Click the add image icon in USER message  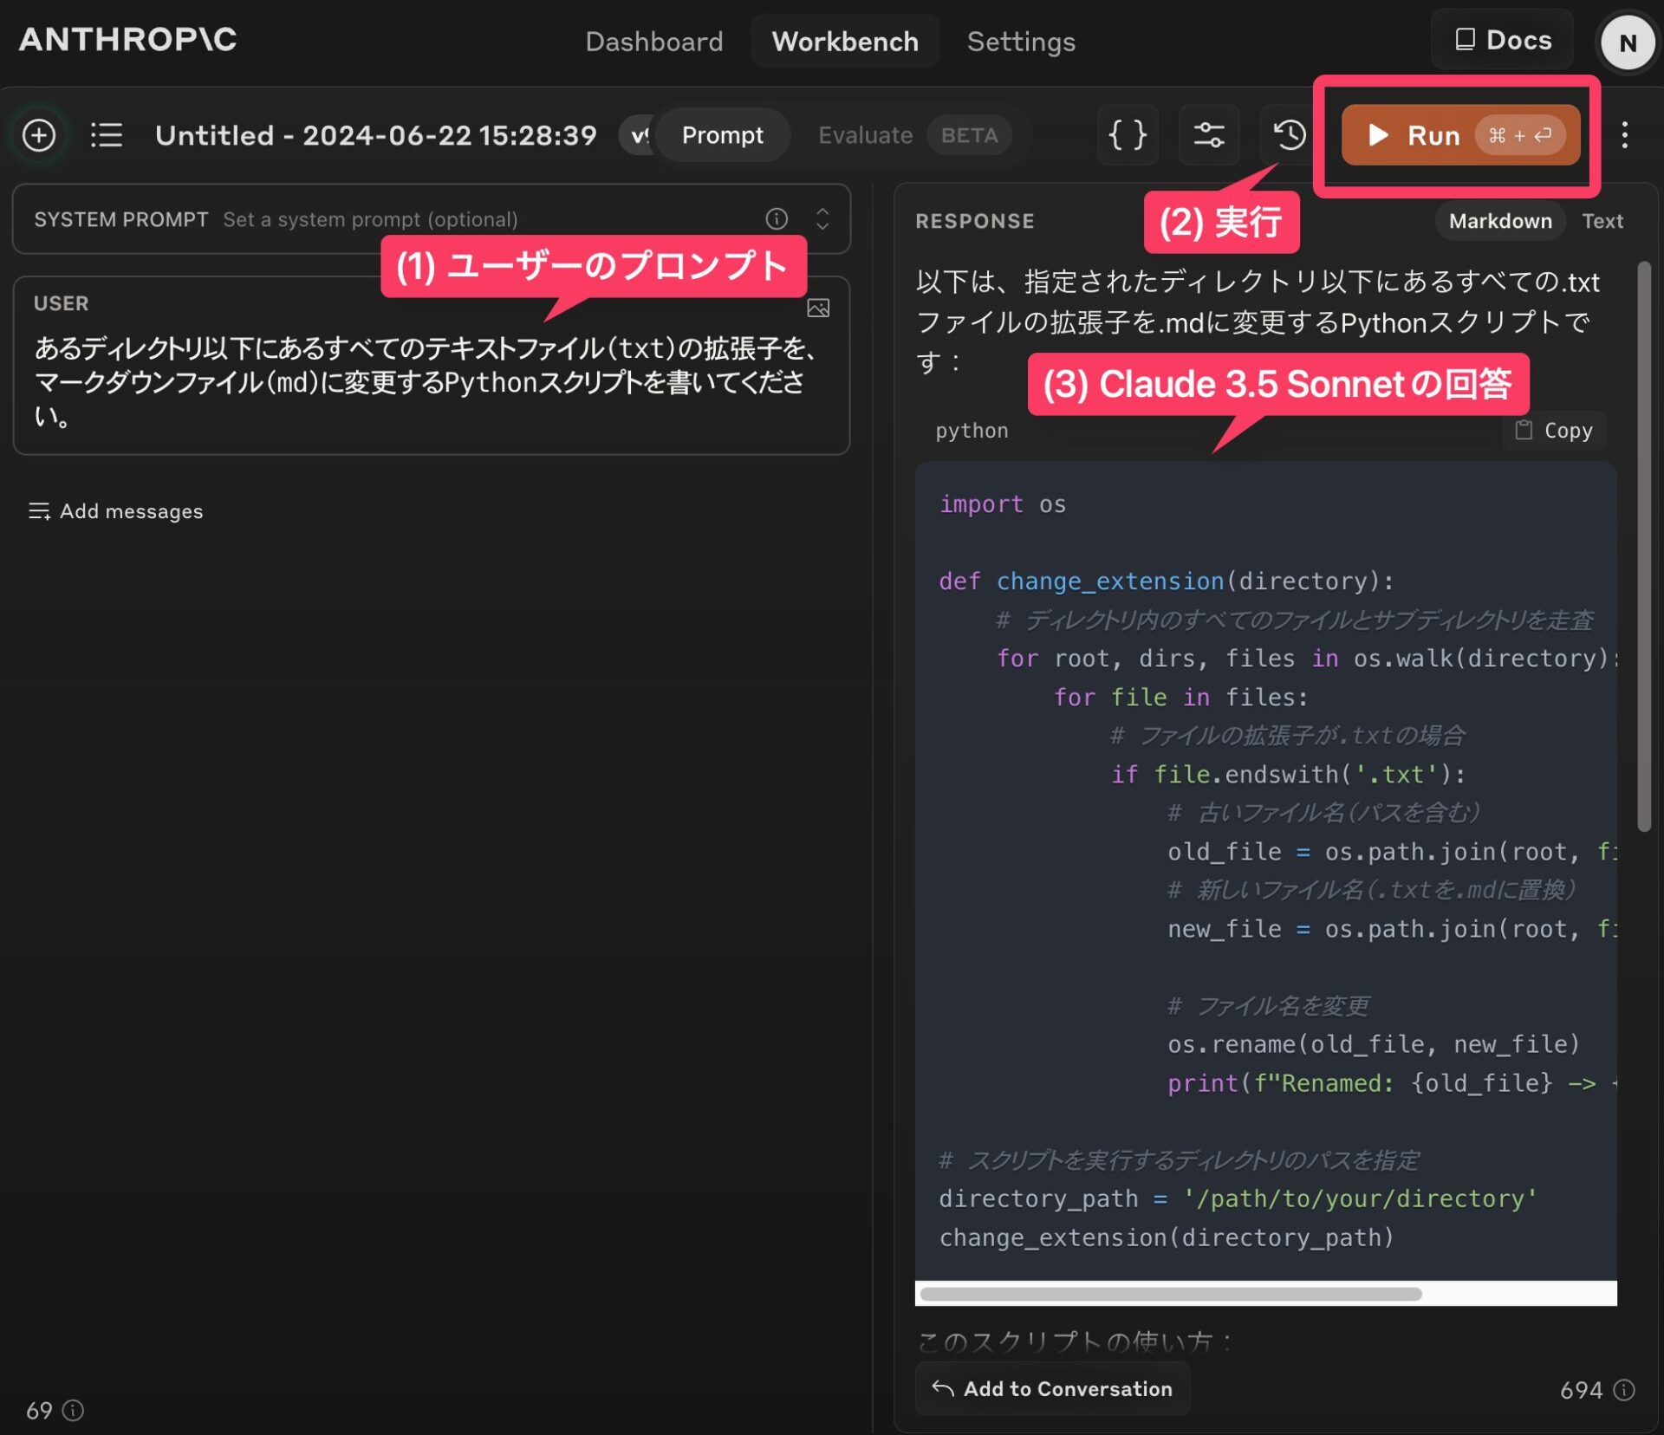tap(817, 308)
